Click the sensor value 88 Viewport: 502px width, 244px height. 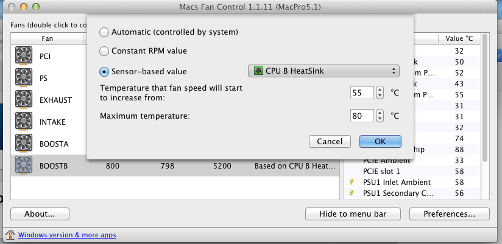point(459,149)
